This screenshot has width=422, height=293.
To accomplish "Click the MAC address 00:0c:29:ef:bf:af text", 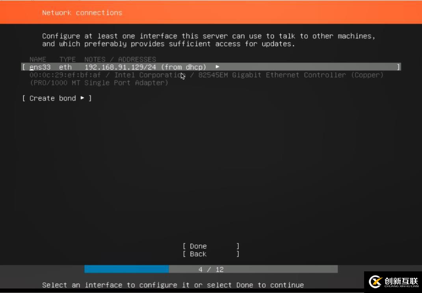I will coord(65,75).
